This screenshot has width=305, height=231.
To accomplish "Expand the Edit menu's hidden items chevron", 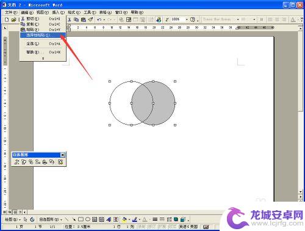I will coord(43,59).
